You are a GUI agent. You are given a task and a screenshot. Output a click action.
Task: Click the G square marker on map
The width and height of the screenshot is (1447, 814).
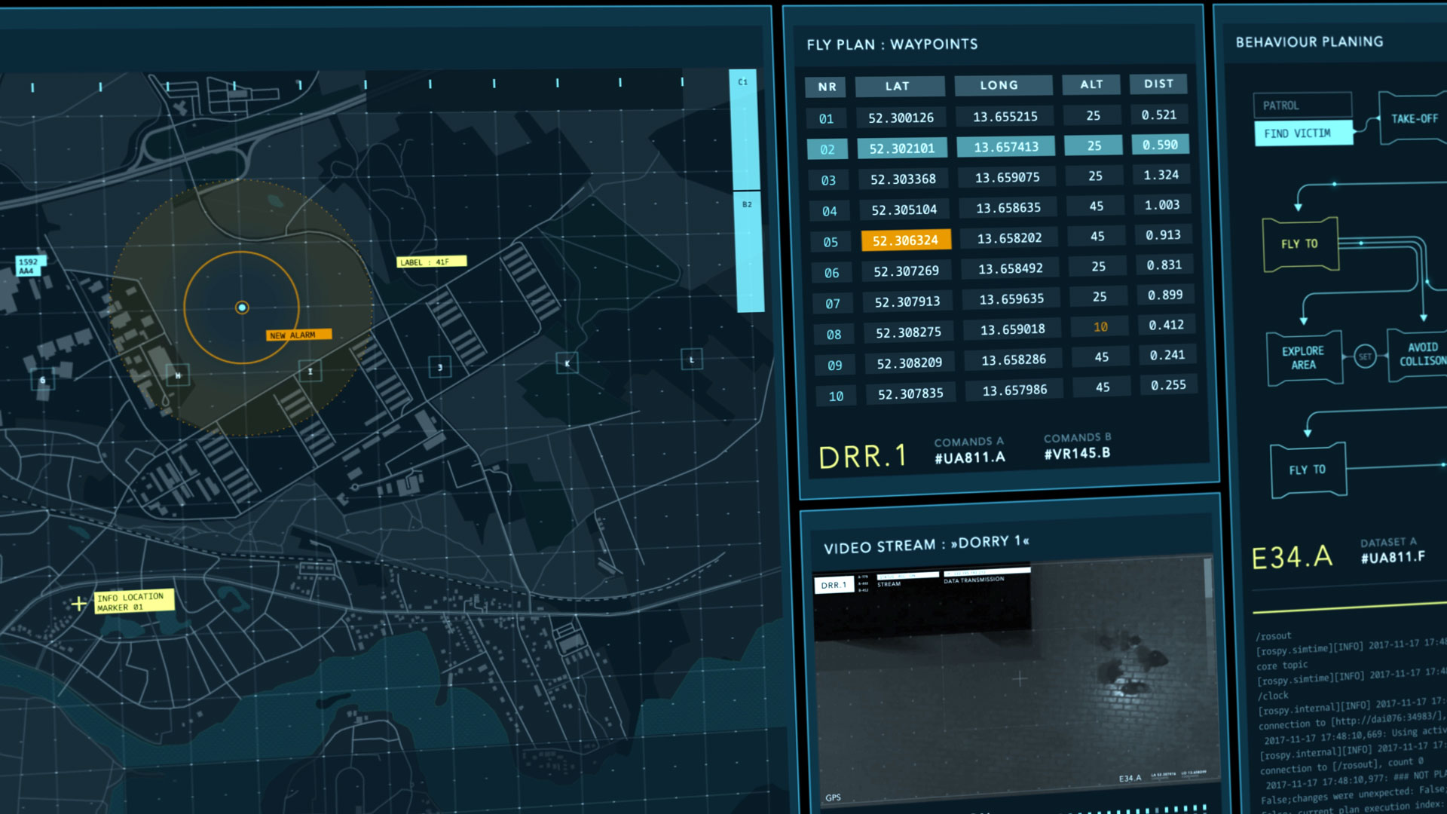pos(43,381)
